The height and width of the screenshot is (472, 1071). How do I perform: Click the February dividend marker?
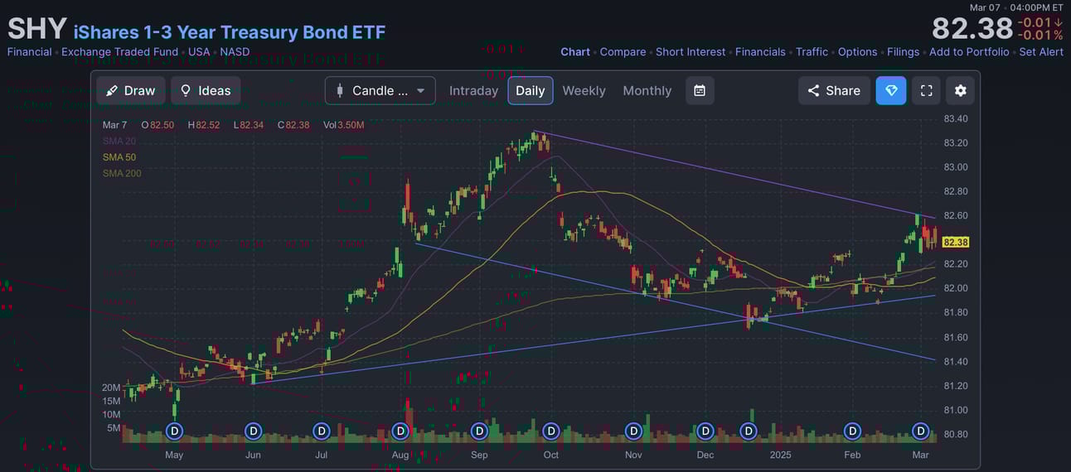pos(852,431)
